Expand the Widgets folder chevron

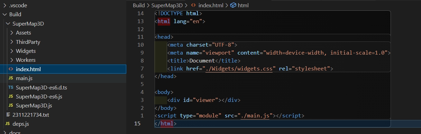12,51
